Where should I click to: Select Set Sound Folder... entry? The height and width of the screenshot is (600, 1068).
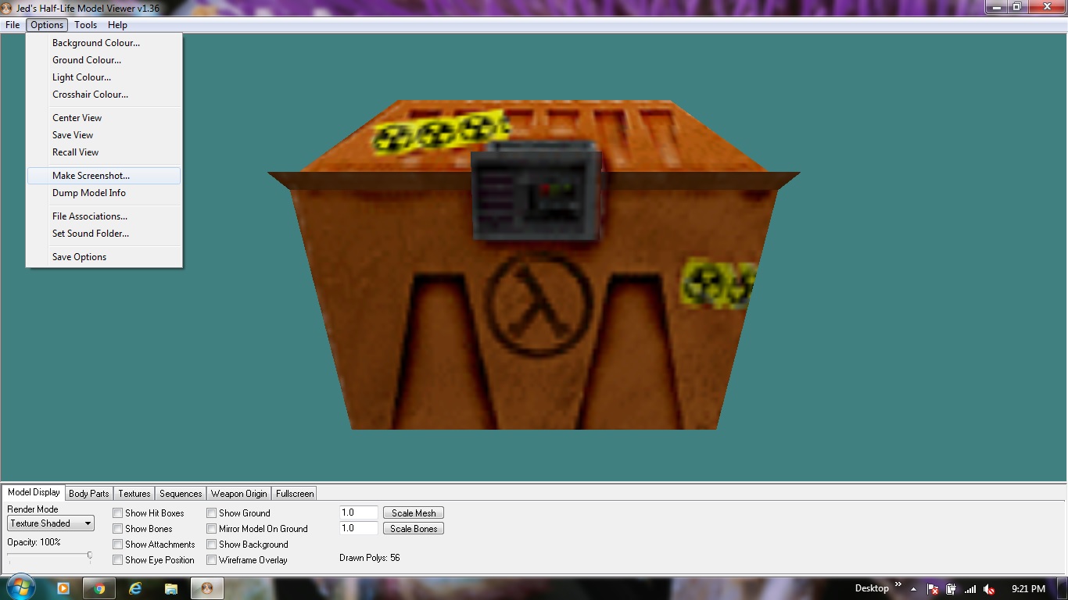[x=104, y=234]
